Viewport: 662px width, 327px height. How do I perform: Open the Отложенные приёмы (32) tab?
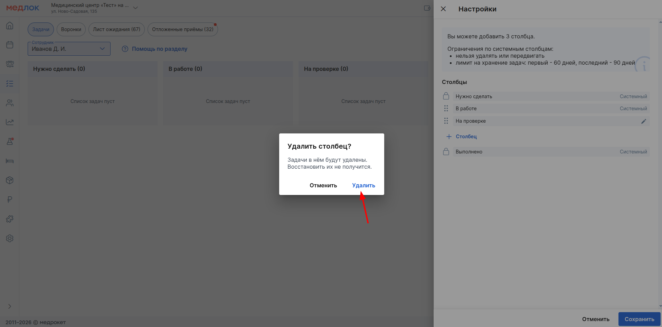(182, 29)
